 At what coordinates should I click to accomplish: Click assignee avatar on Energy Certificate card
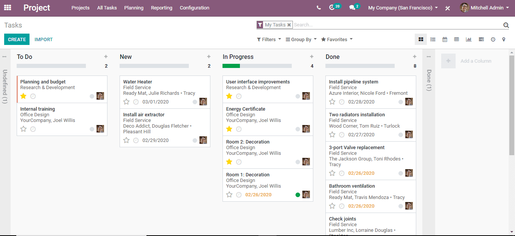pyautogui.click(x=306, y=129)
